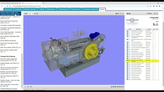Toggle the Full Table checkbox

pyautogui.click(x=153, y=14)
